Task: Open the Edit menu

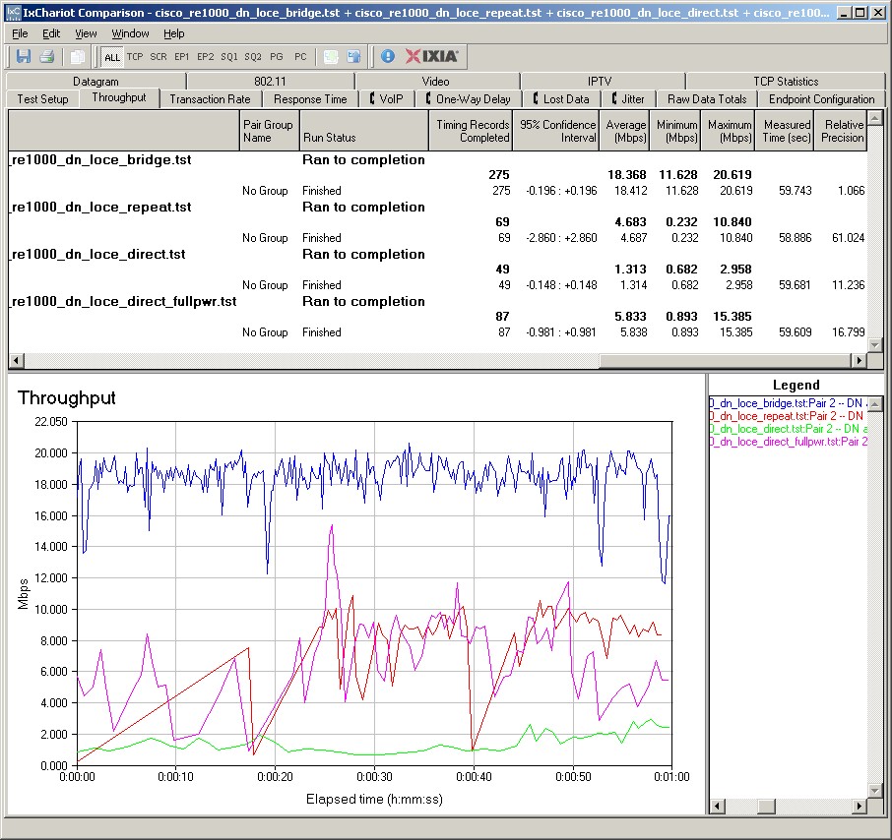Action: point(51,33)
